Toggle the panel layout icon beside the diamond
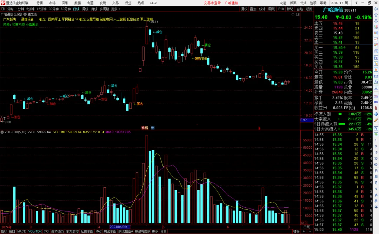The image size is (379, 234). pos(298,14)
